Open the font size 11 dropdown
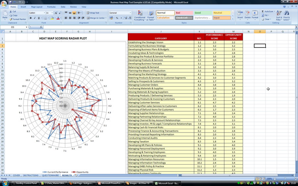This screenshot has width=298, height=186. click(52, 13)
